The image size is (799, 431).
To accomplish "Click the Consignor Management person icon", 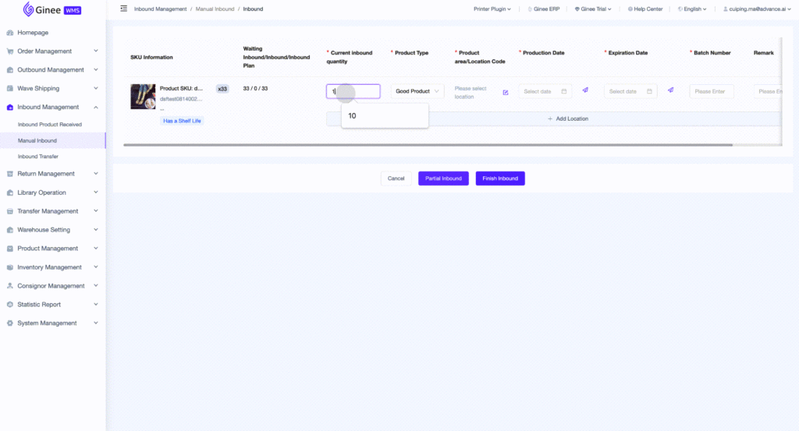I will [9, 286].
